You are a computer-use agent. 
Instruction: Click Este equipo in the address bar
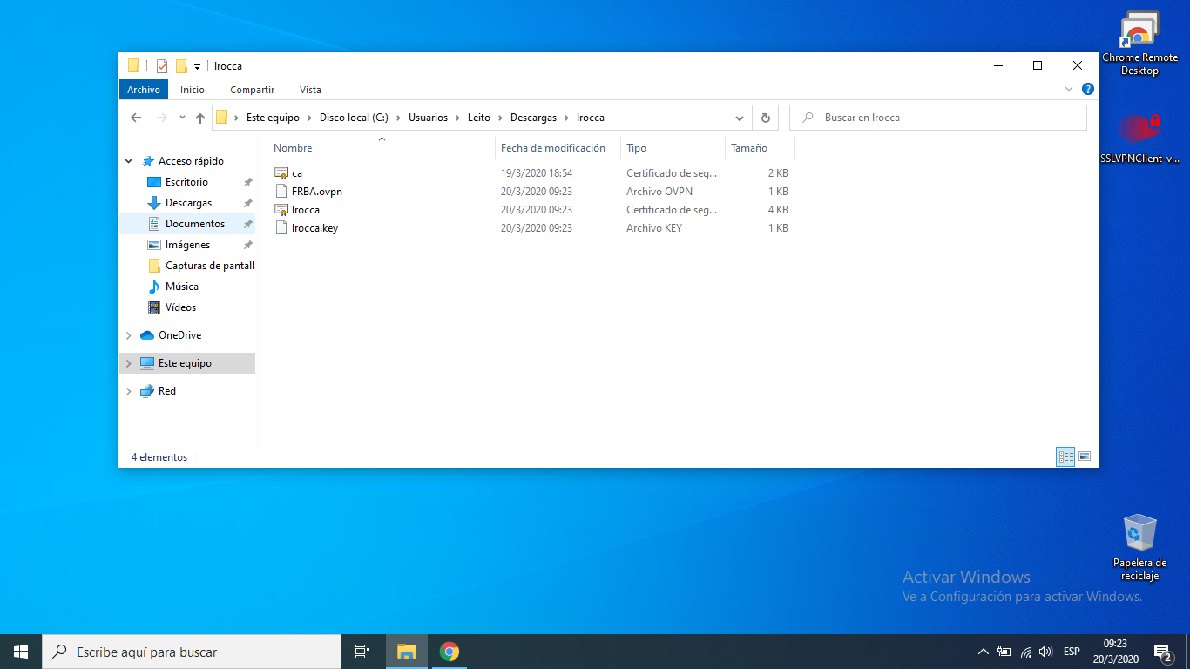[x=273, y=118]
